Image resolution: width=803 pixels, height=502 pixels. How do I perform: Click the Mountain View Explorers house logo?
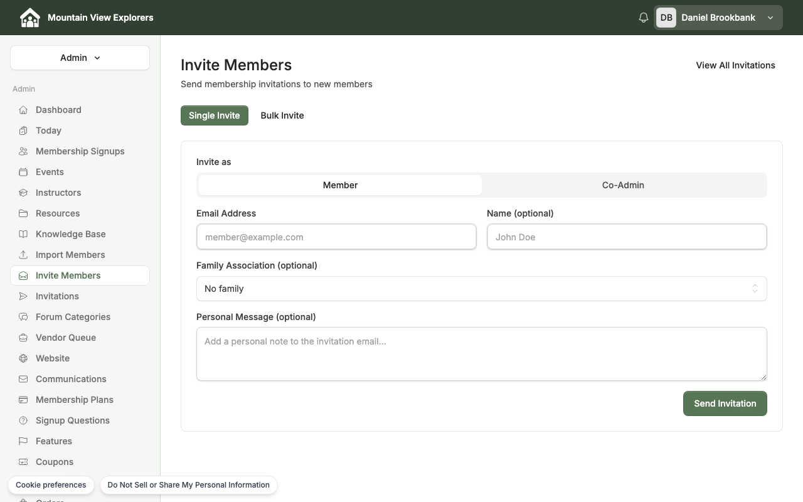coord(29,18)
